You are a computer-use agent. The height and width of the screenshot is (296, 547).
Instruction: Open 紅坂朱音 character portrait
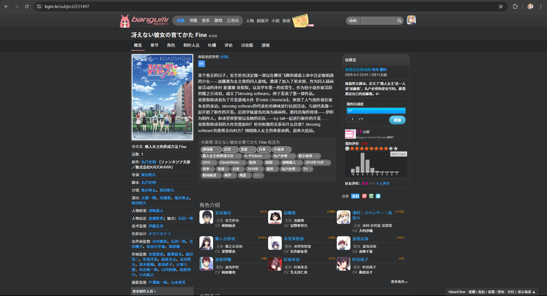pyautogui.click(x=275, y=264)
